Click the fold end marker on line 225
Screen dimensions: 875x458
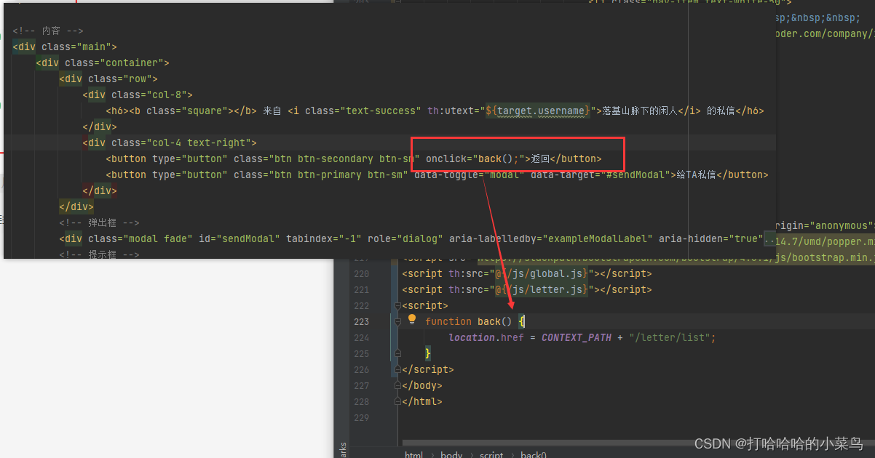click(x=397, y=353)
